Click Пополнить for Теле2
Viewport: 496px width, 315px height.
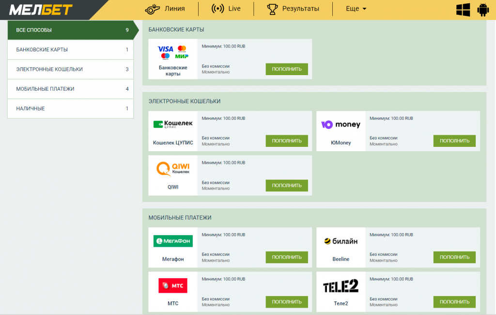(454, 302)
